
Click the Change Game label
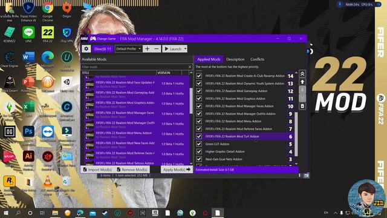point(106,39)
